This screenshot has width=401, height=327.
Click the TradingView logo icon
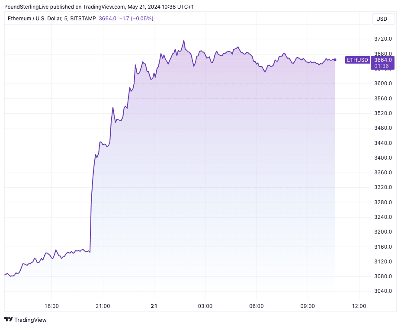9,320
